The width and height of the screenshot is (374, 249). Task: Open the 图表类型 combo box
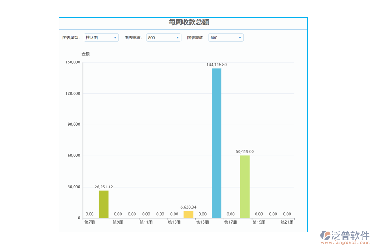click(x=101, y=37)
